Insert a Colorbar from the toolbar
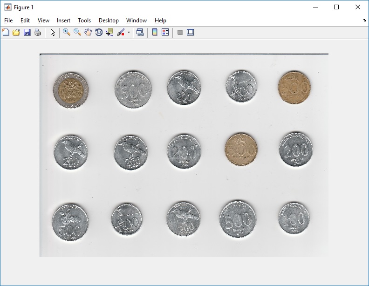This screenshot has height=286, width=369. pyautogui.click(x=155, y=33)
